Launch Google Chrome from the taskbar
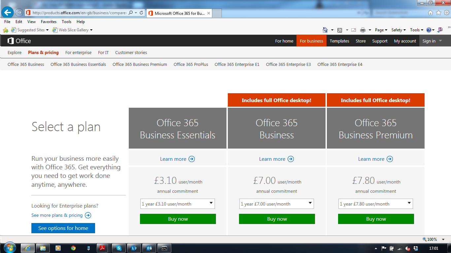This screenshot has height=253, width=451. coord(73,248)
